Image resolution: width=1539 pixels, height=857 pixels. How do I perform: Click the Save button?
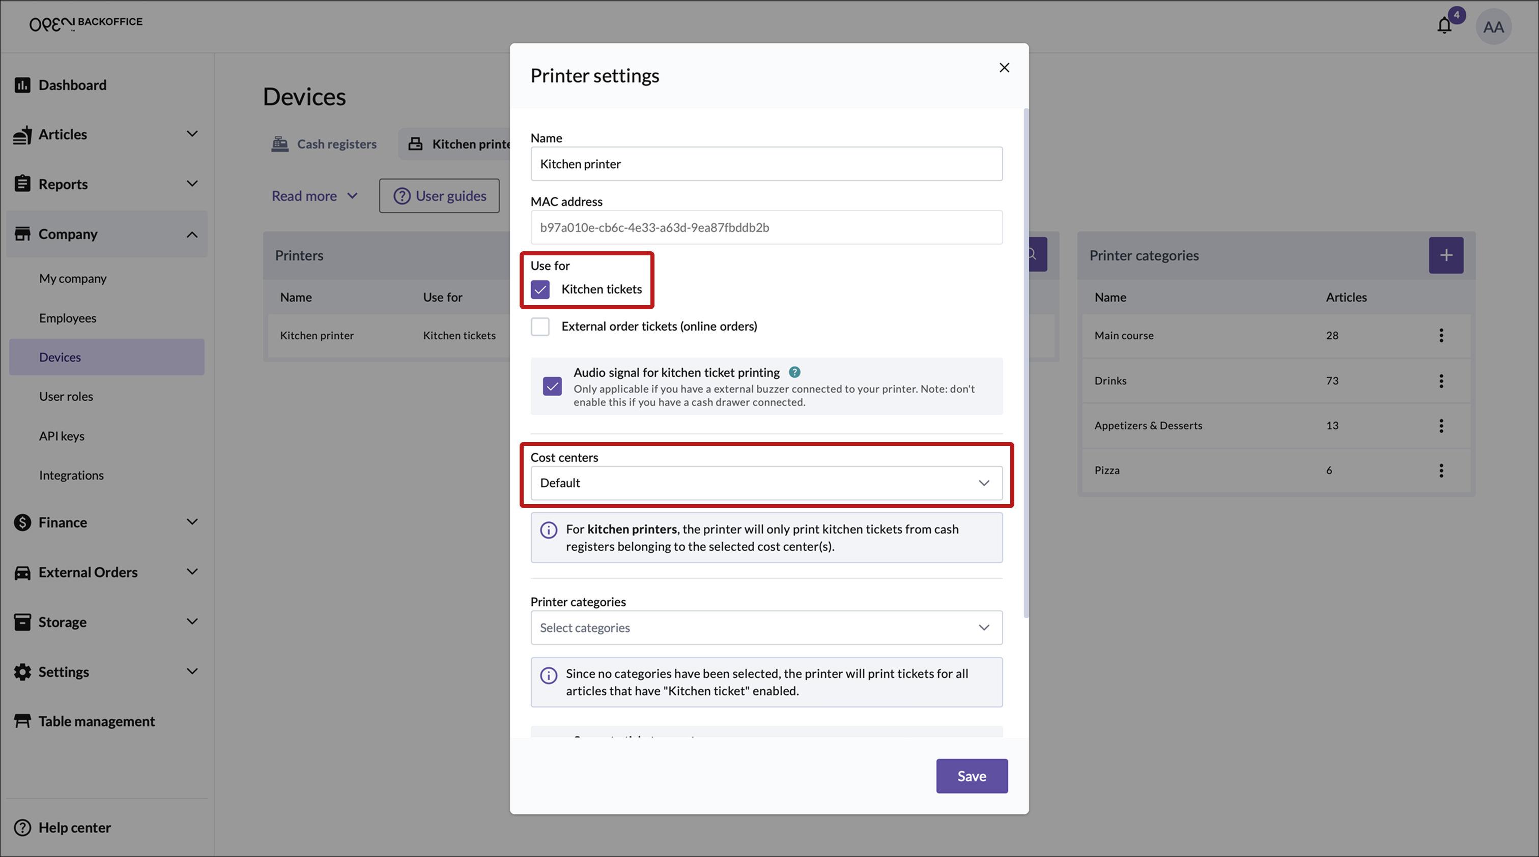pyautogui.click(x=971, y=776)
